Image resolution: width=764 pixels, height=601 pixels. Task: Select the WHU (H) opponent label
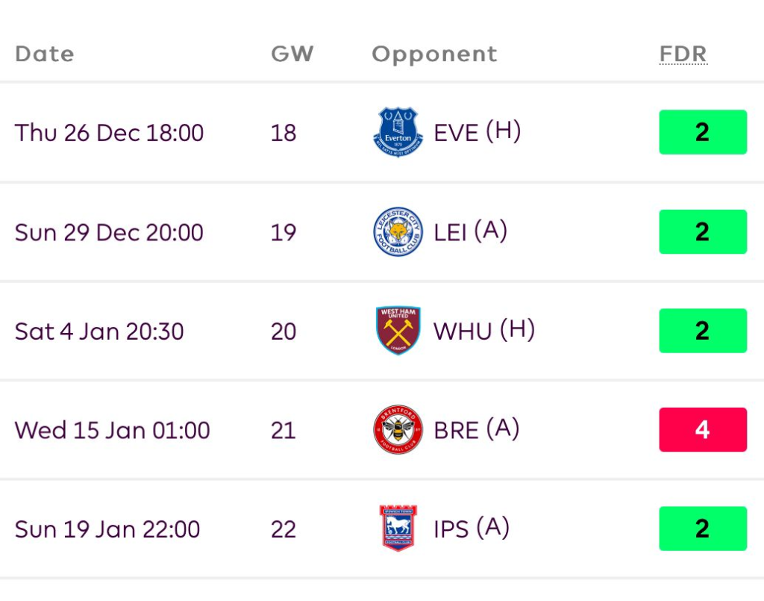click(484, 331)
